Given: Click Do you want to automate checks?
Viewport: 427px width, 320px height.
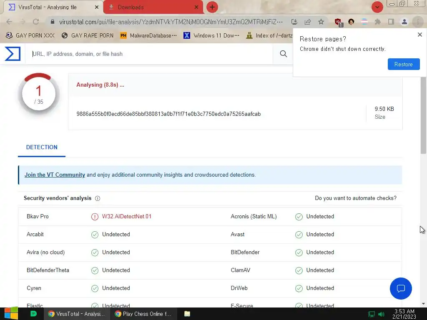Looking at the screenshot, I should pyautogui.click(x=356, y=198).
